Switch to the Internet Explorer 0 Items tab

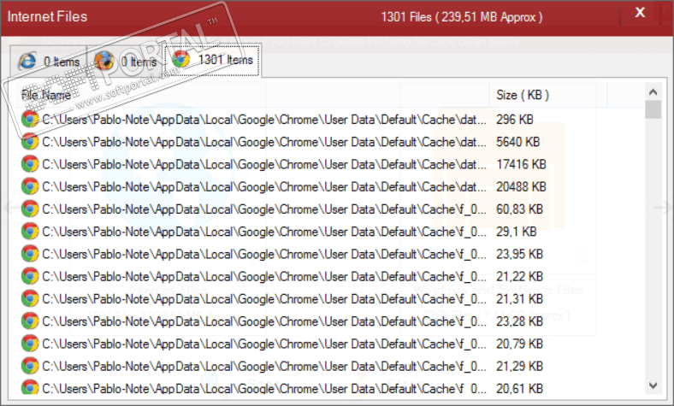click(x=48, y=62)
